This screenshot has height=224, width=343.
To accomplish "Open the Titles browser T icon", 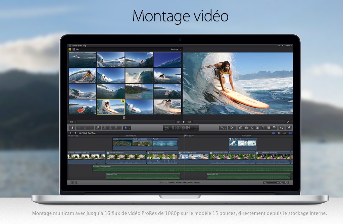I will (263, 128).
